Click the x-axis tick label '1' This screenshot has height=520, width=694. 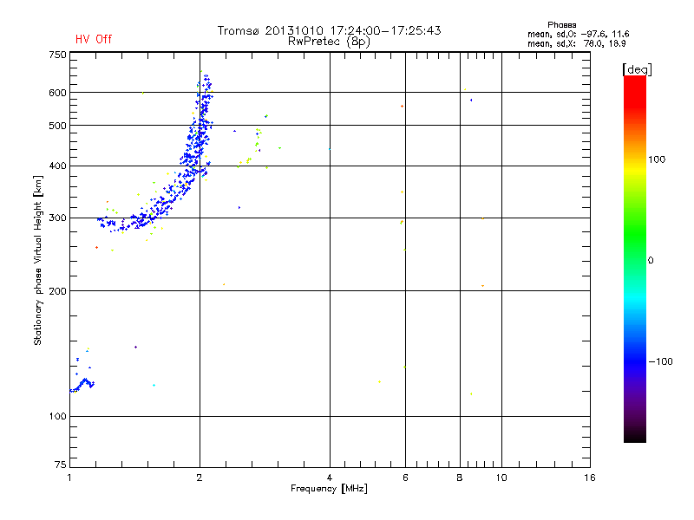point(69,478)
